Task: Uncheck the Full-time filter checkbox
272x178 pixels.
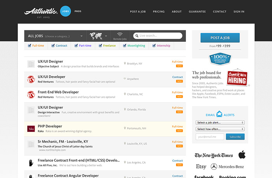Action: coord(30,46)
